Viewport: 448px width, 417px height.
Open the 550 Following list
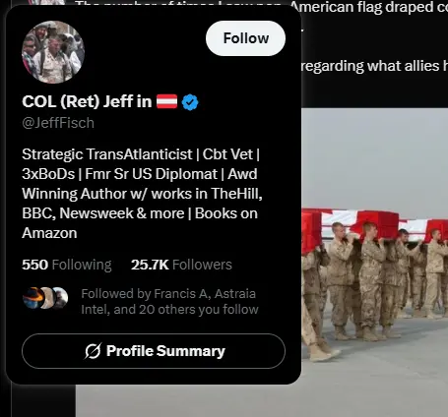pyautogui.click(x=67, y=265)
